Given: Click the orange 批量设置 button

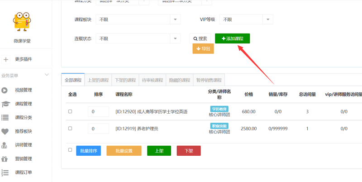Looking at the screenshot, I should click(124, 151).
